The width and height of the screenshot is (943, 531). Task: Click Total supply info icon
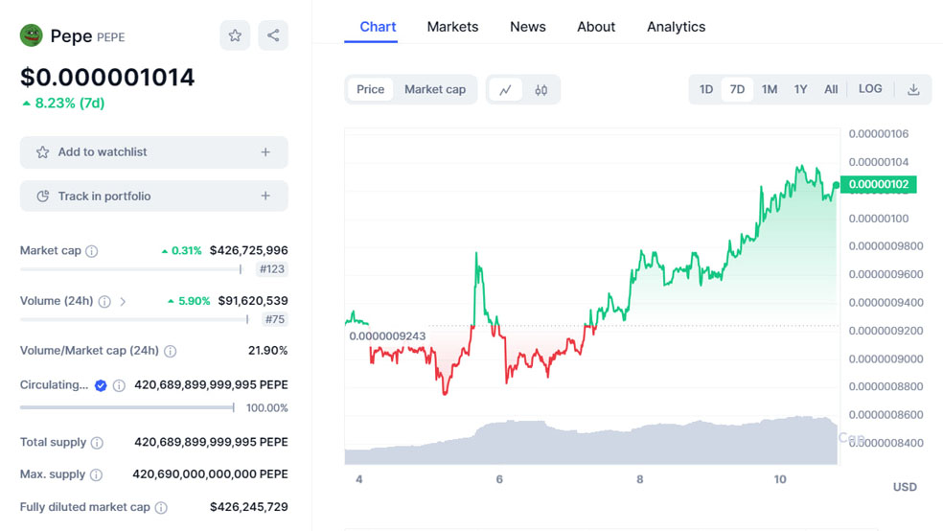[x=97, y=443]
